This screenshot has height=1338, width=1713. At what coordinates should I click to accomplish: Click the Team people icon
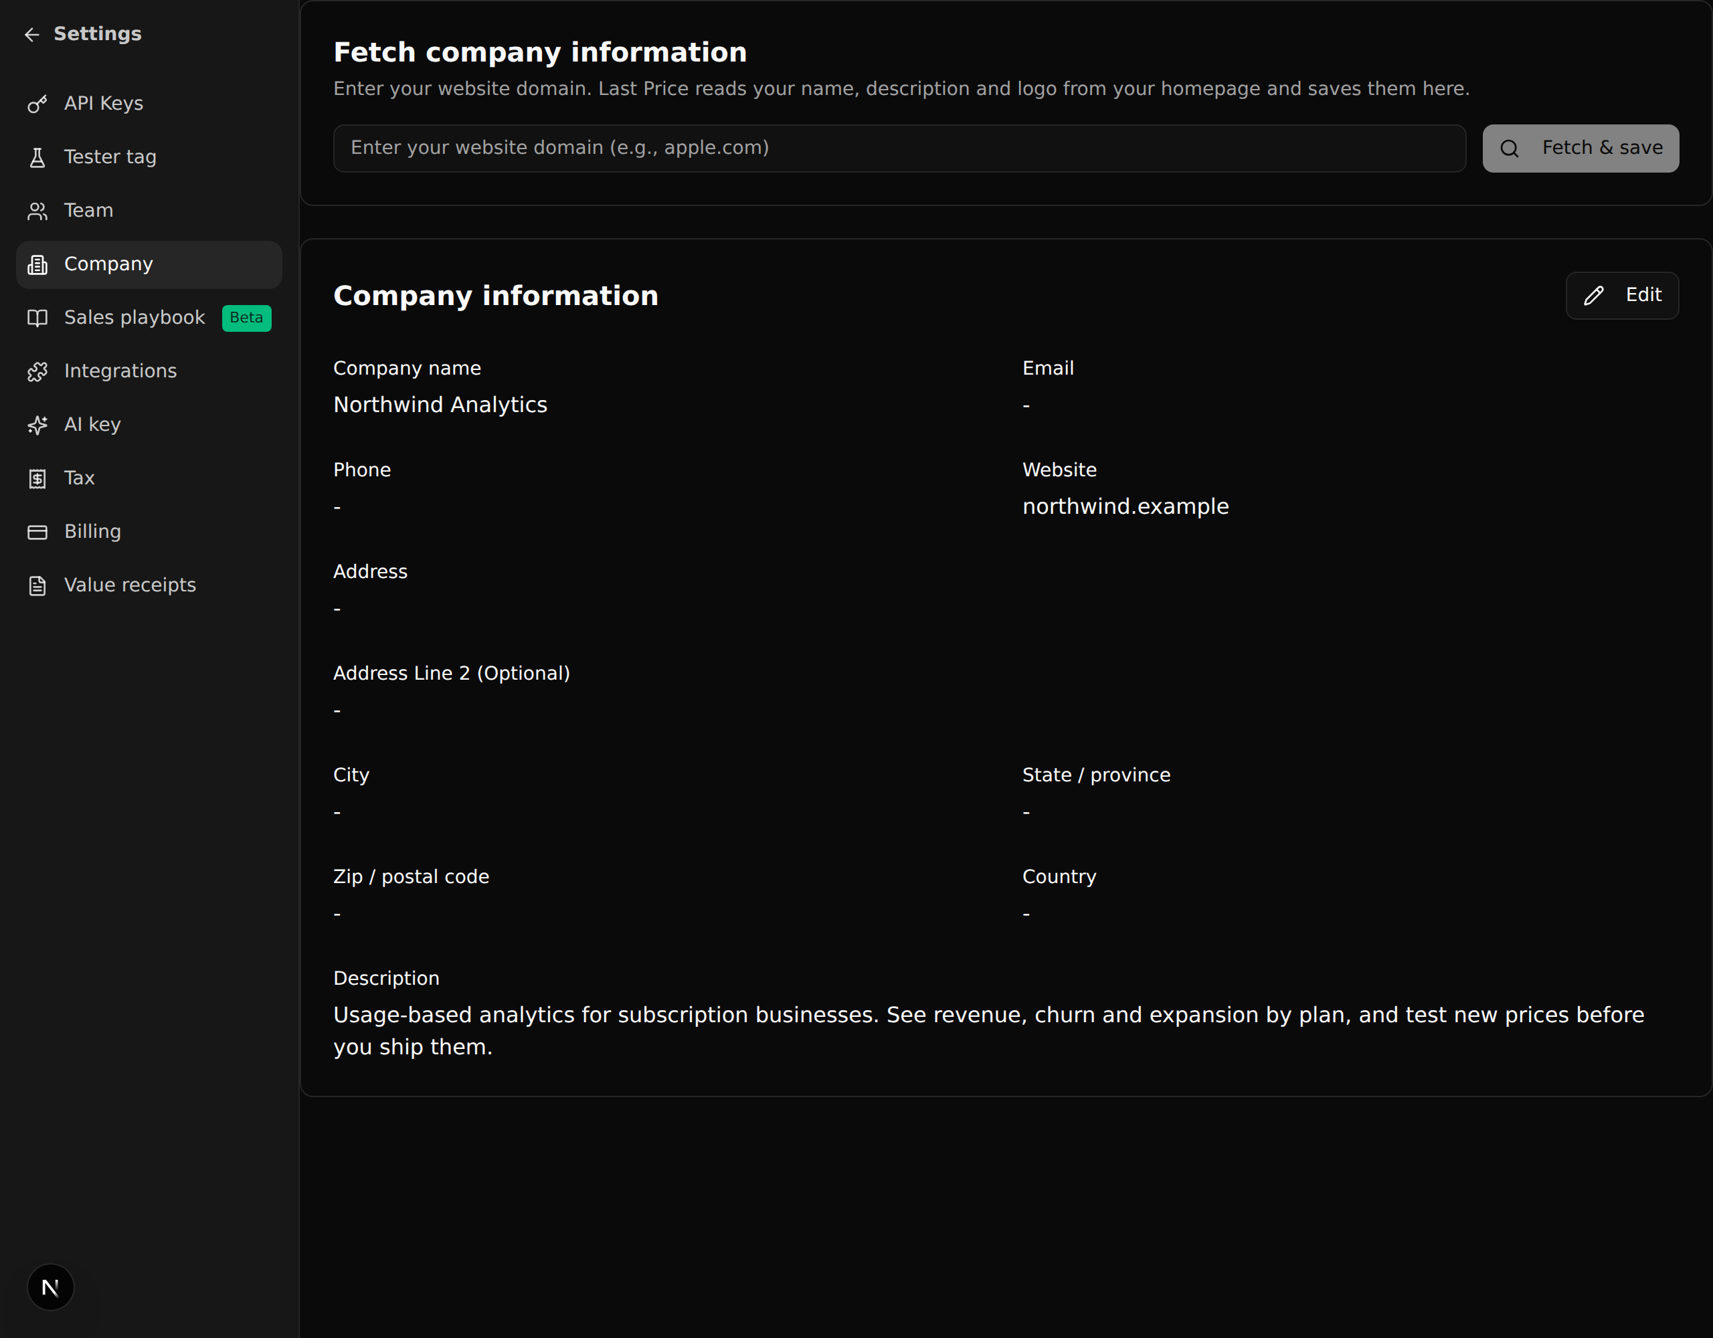(37, 211)
